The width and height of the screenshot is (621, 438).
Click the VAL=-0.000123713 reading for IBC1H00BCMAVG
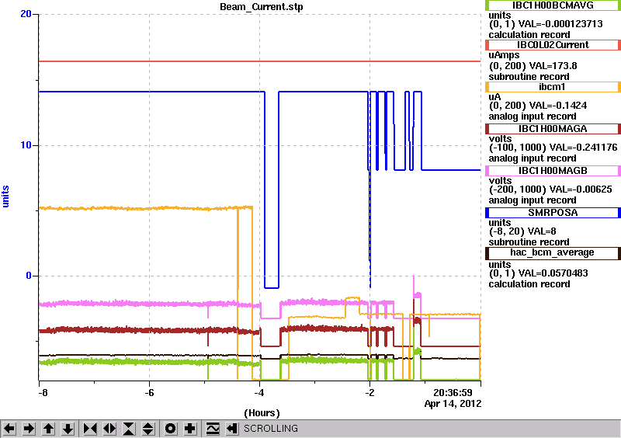[560, 24]
